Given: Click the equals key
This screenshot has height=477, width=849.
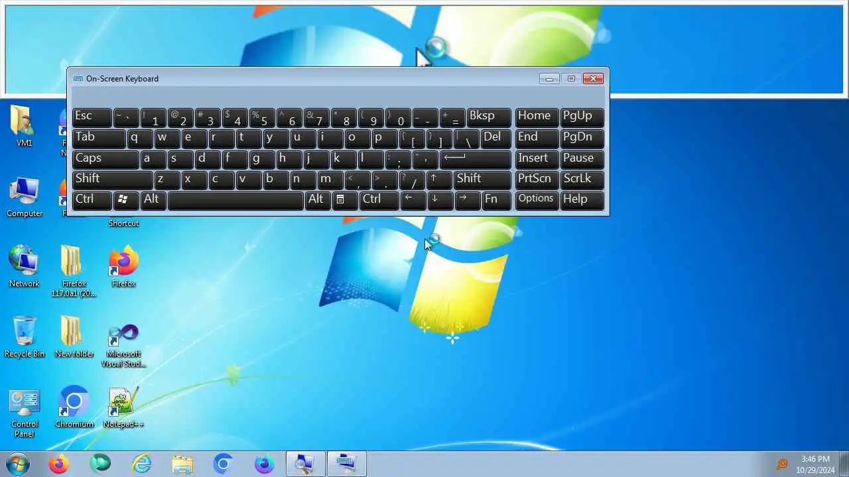Looking at the screenshot, I should coord(452,117).
